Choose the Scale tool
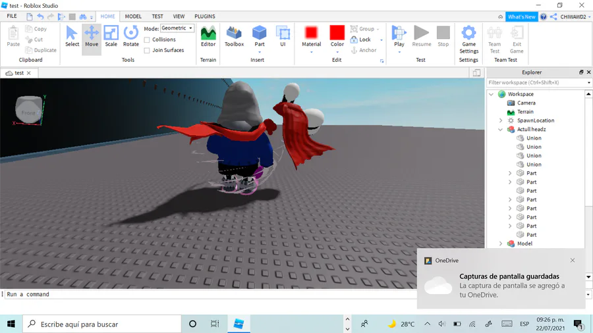Viewport: 593px width, 333px height. pyautogui.click(x=111, y=37)
